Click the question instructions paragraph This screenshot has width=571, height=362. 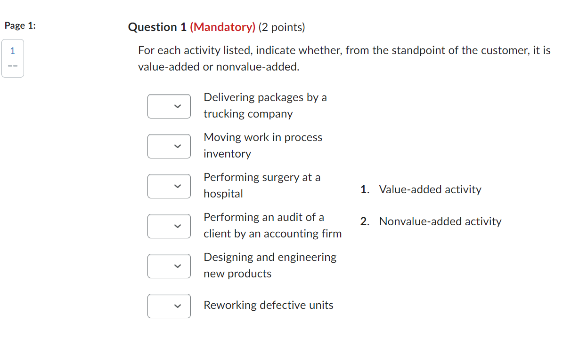point(344,58)
